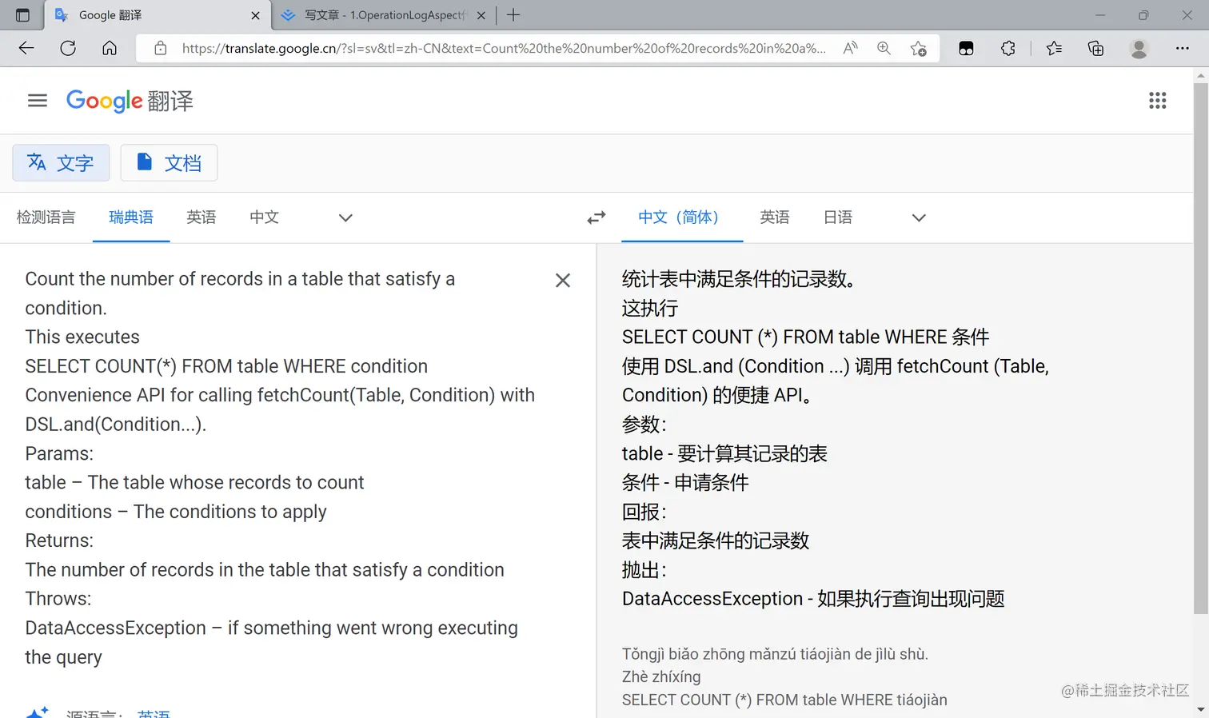The image size is (1209, 718).
Task: Open the tab actions menu icon
Action: pos(22,15)
